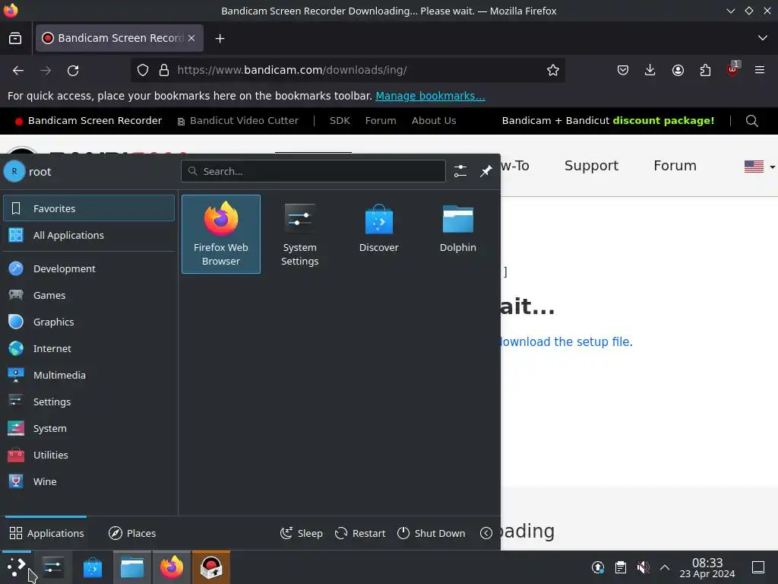Open the Support page navigation item
This screenshot has width=778, height=584.
(x=591, y=165)
